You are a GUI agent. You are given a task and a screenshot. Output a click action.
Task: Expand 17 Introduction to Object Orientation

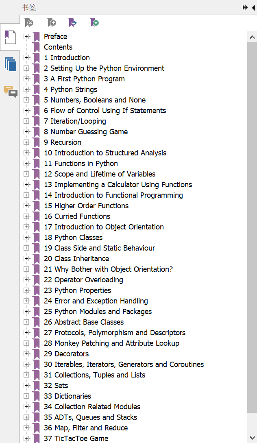point(26,227)
